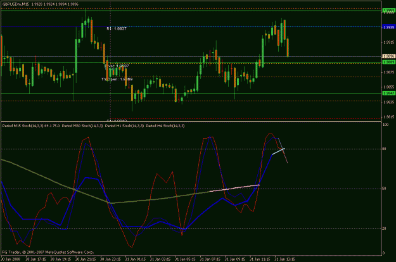Image resolution: width=396 pixels, height=262 pixels.
Task: Click the T's Open: 1.9869 label
Action: [x=117, y=79]
